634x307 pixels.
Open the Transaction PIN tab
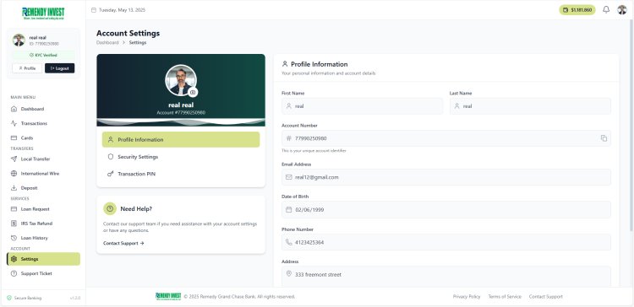coord(181,174)
